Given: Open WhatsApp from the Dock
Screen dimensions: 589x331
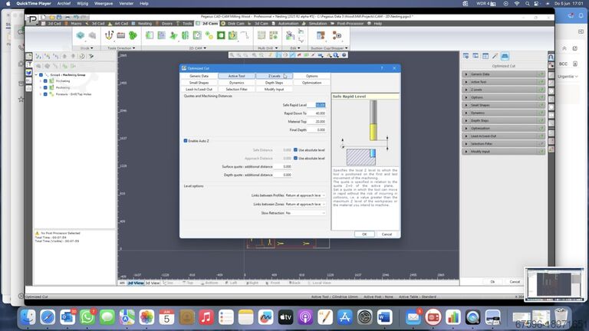Looking at the screenshot, I should (x=87, y=316).
